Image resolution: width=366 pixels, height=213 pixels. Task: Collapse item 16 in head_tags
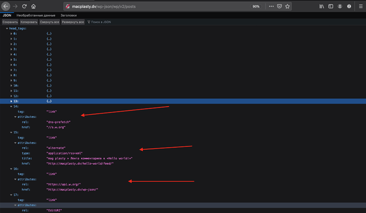(x=11, y=169)
